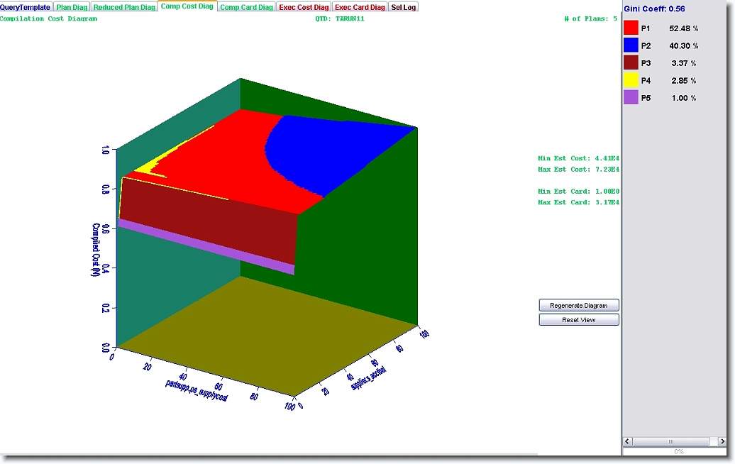Click the purple P5 legend swatch
735x464 pixels.
point(631,98)
